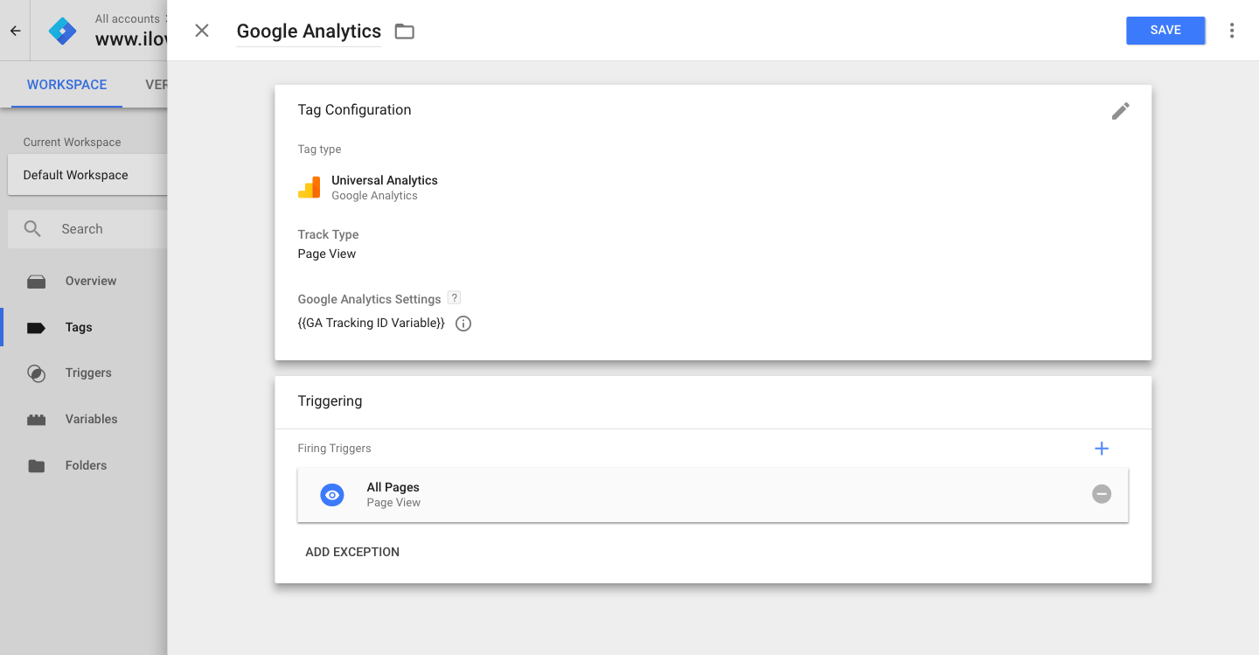Click the Tag Manager logo
The image size is (1259, 655).
pyautogui.click(x=63, y=31)
